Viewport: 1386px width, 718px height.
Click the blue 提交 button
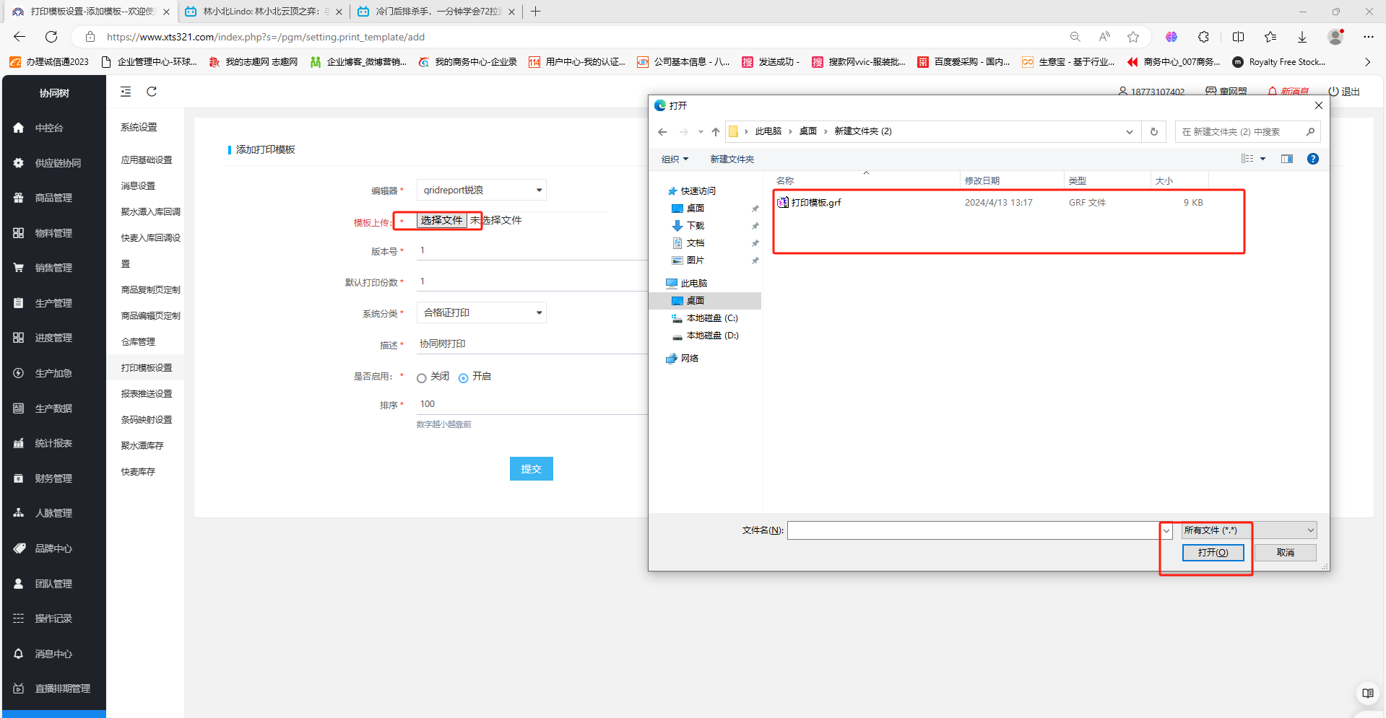[532, 469]
